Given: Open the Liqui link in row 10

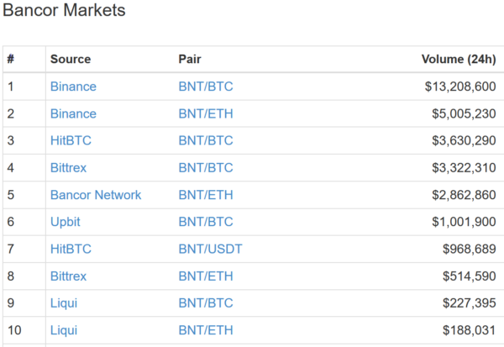Looking at the screenshot, I should (64, 330).
